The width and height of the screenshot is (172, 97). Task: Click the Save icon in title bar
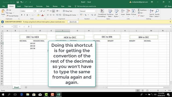pos(18,2)
